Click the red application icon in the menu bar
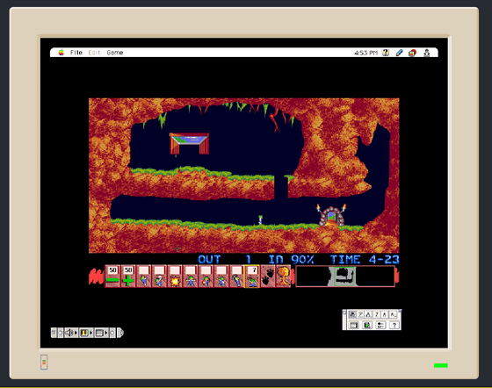The height and width of the screenshot is (388, 492). 412,53
